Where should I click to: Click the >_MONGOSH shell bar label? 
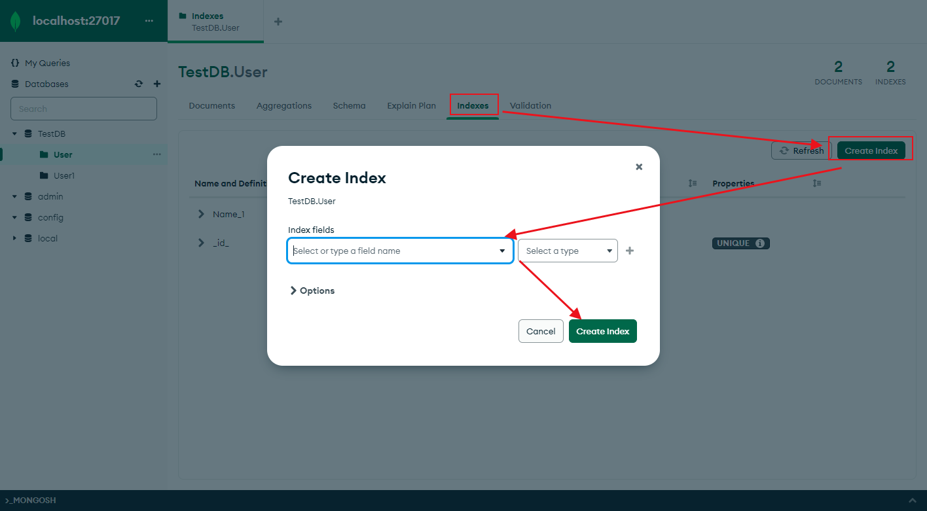(x=30, y=500)
